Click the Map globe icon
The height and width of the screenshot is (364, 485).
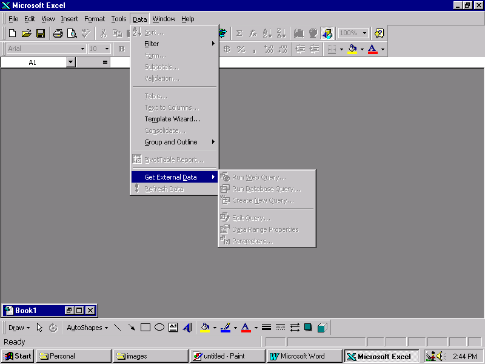313,33
